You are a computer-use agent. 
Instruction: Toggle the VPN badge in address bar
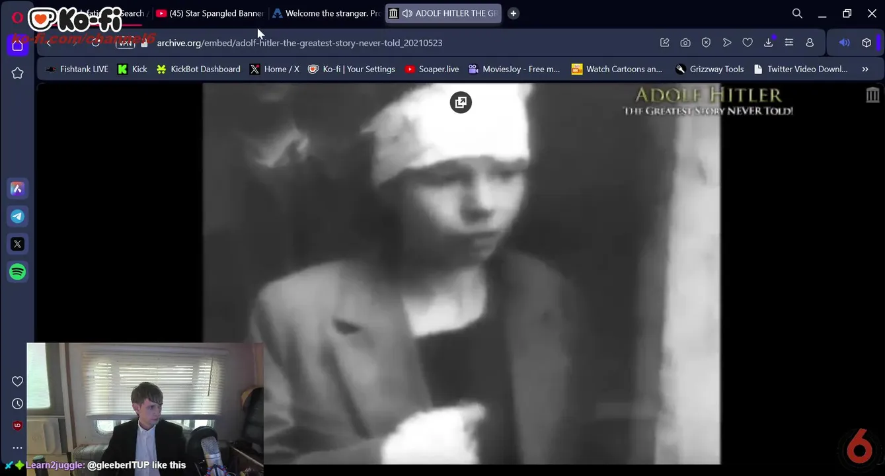126,43
